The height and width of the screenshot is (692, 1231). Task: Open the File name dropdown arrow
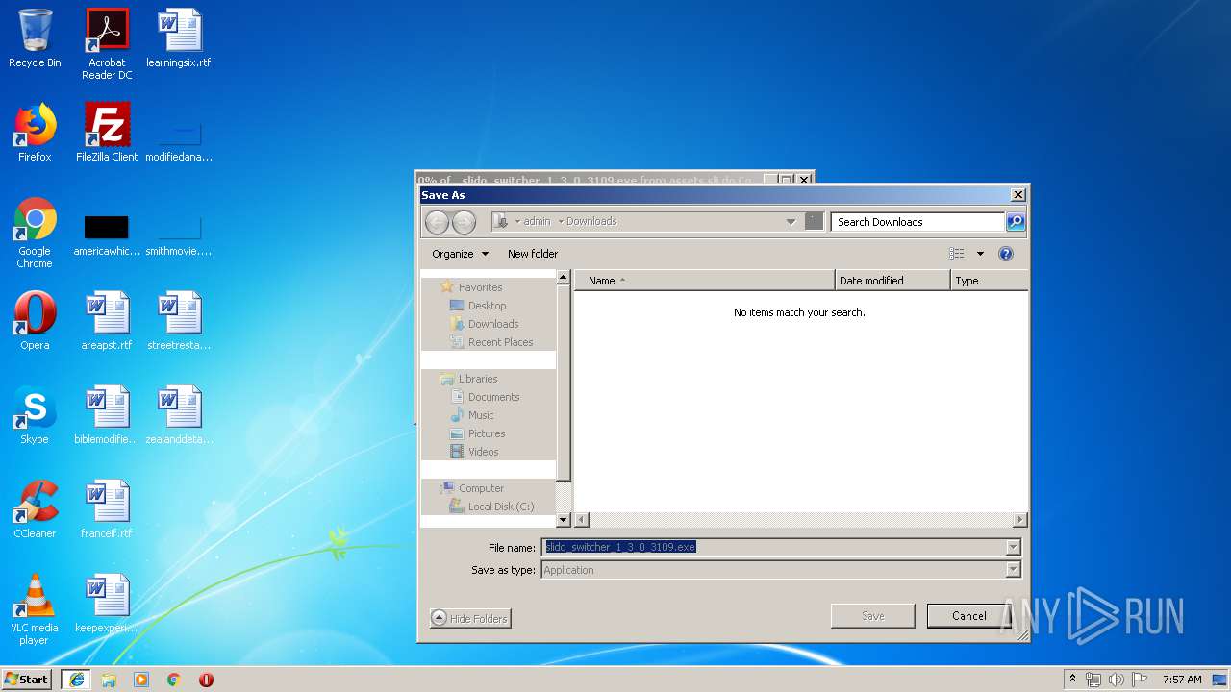click(x=1013, y=548)
